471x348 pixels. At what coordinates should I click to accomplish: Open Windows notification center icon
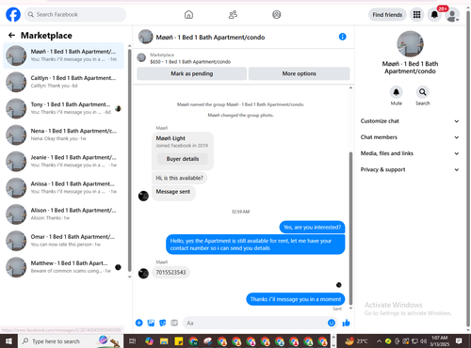coord(459,341)
